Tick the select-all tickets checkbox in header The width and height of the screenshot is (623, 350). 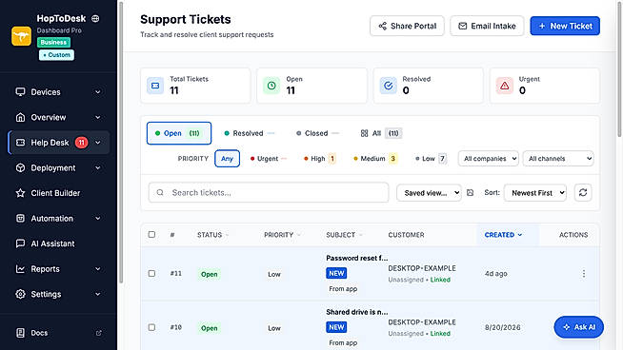[151, 235]
